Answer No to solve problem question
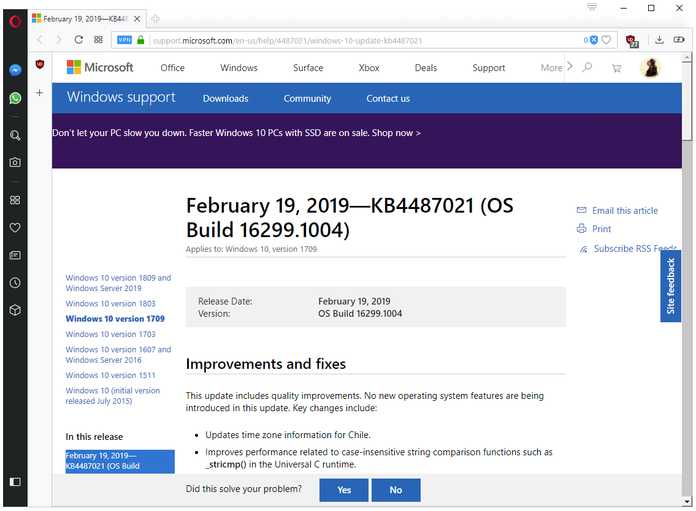 [396, 490]
